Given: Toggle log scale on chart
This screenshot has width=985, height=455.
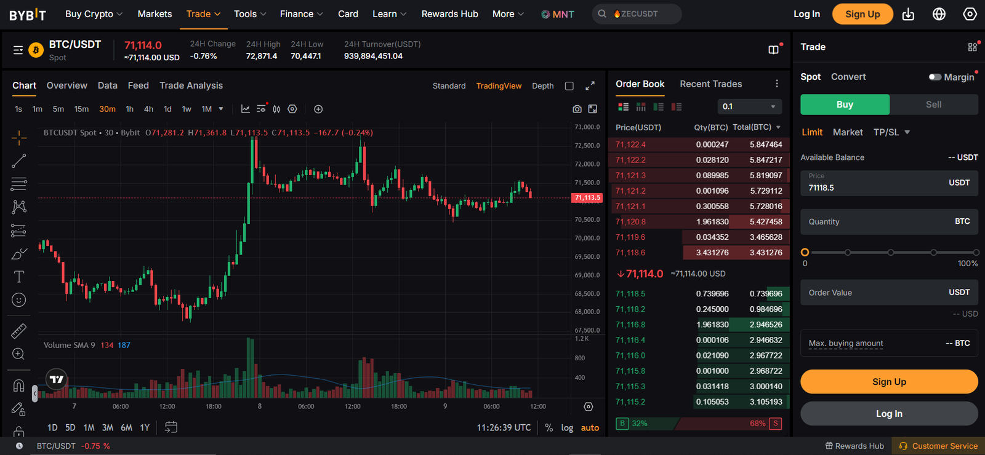Looking at the screenshot, I should pos(567,428).
